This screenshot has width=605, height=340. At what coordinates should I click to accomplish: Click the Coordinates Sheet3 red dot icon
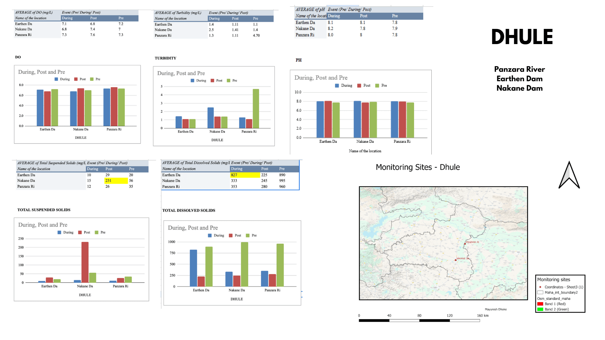click(x=540, y=286)
